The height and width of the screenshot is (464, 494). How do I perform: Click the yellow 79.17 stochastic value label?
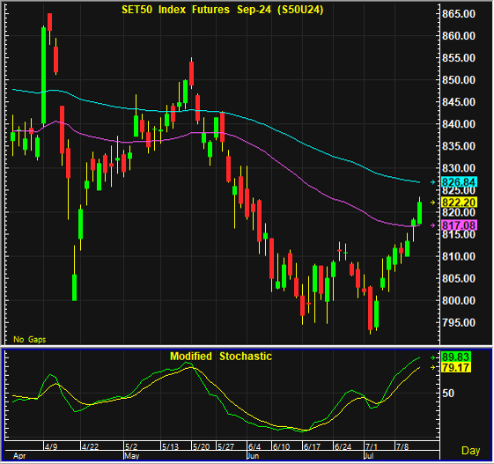tap(455, 367)
